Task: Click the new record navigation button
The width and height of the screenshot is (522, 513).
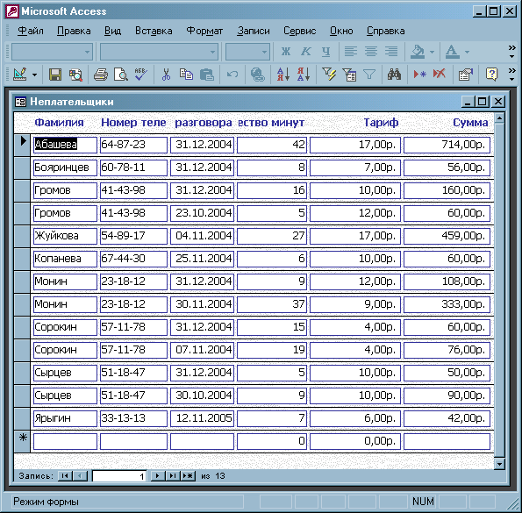Action: pos(188,476)
